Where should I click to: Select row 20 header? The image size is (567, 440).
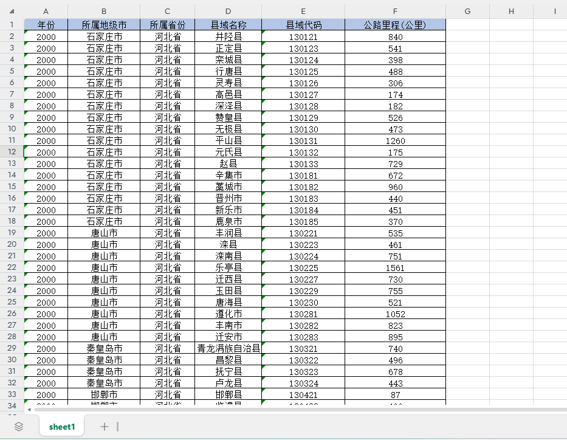12,244
